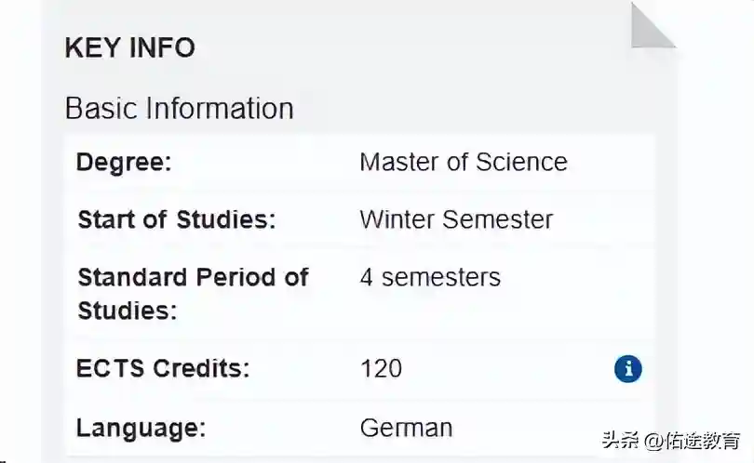754x463 pixels.
Task: Click the Winter Semester value
Action: (456, 219)
